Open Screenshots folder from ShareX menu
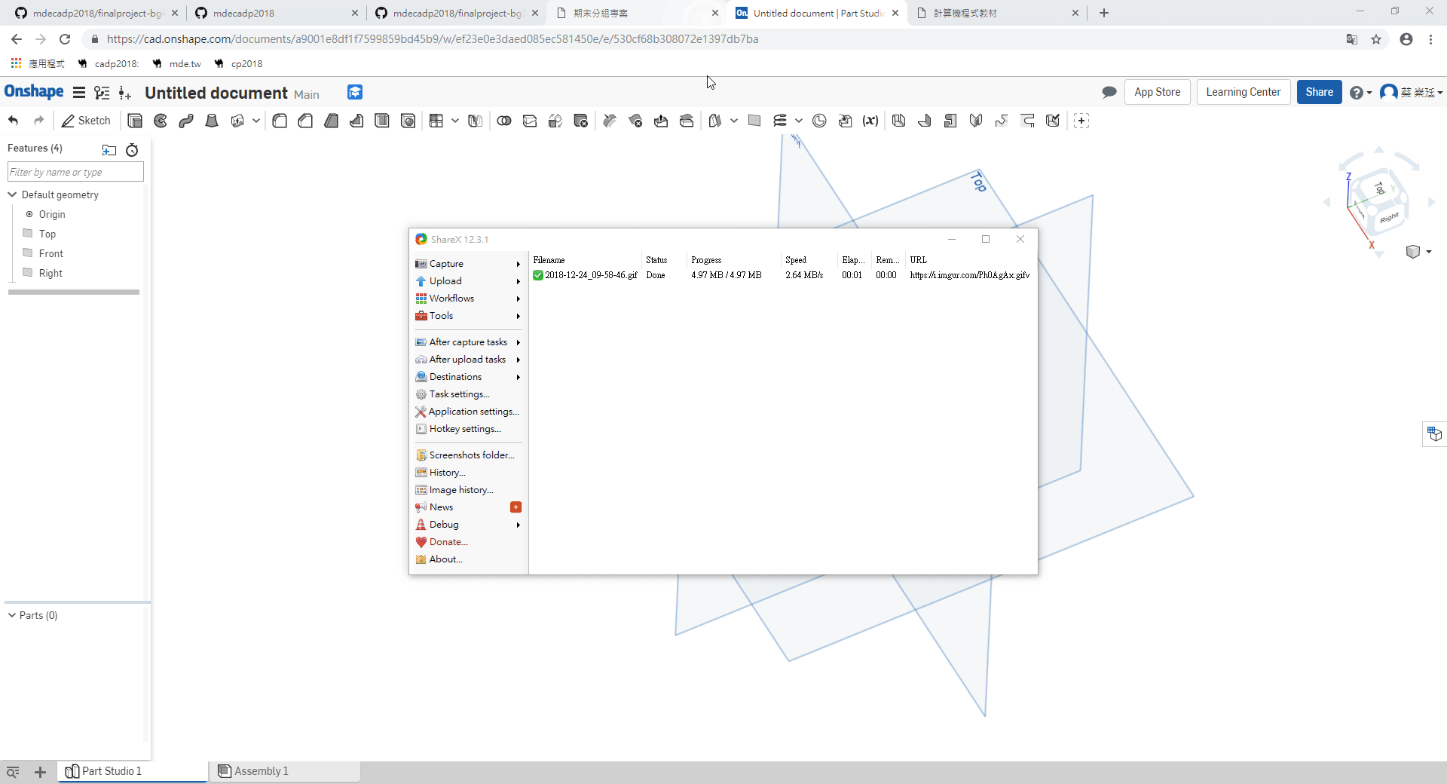The width and height of the screenshot is (1447, 784). (x=471, y=455)
